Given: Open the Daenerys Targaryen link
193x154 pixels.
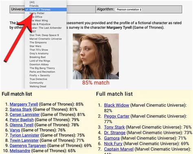Looking at the screenshot, I should pos(28,145).
